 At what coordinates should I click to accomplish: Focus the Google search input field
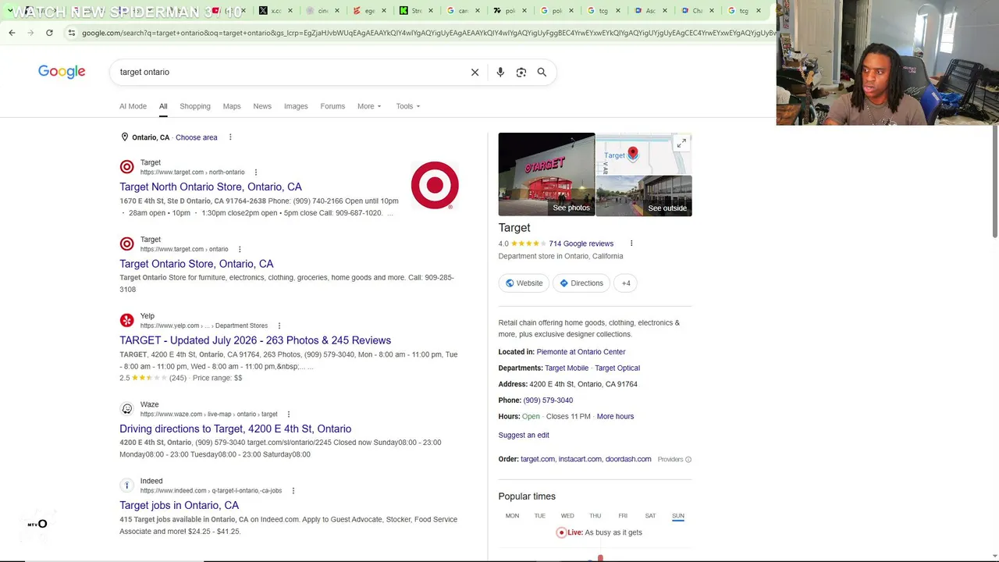click(x=289, y=72)
